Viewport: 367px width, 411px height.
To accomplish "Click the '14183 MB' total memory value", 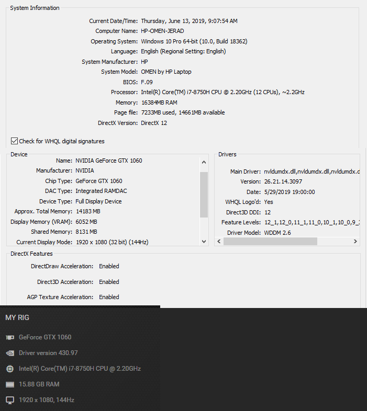I will (x=88, y=212).
